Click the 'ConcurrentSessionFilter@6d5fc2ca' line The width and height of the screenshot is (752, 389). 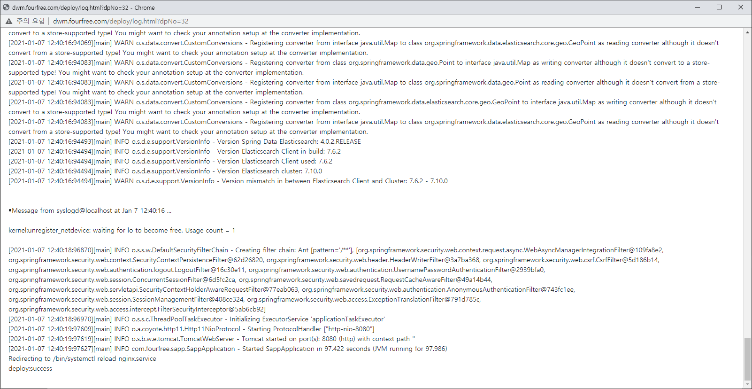click(250, 280)
